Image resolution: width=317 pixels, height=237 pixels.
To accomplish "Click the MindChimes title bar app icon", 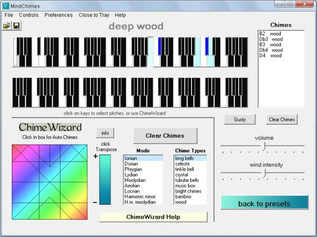I will click(x=6, y=6).
